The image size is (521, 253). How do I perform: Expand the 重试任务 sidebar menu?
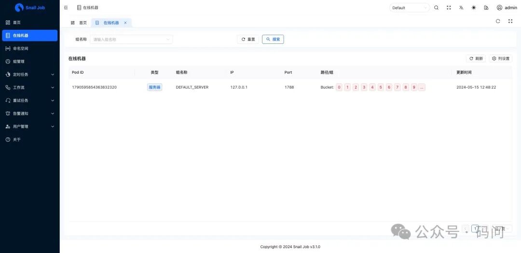point(30,100)
